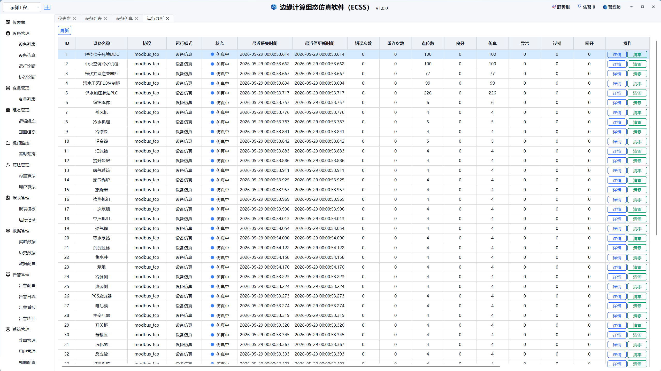661x371 pixels.
Task: Open 变量列表 in the sidebar
Action: 27,99
